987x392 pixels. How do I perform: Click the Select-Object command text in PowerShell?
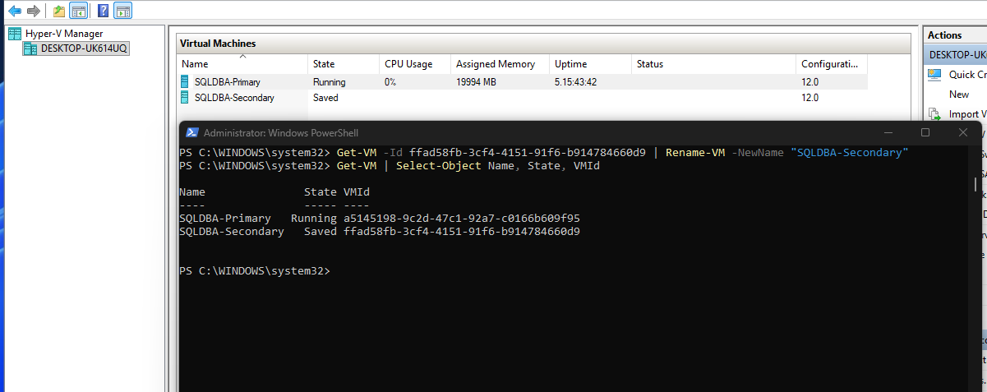[438, 166]
